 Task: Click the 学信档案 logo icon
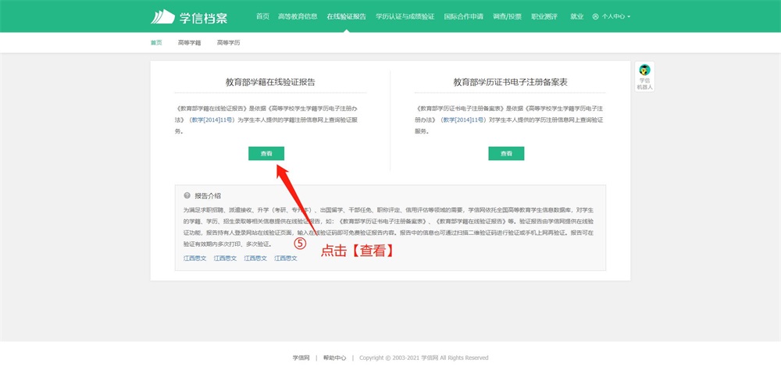point(163,16)
